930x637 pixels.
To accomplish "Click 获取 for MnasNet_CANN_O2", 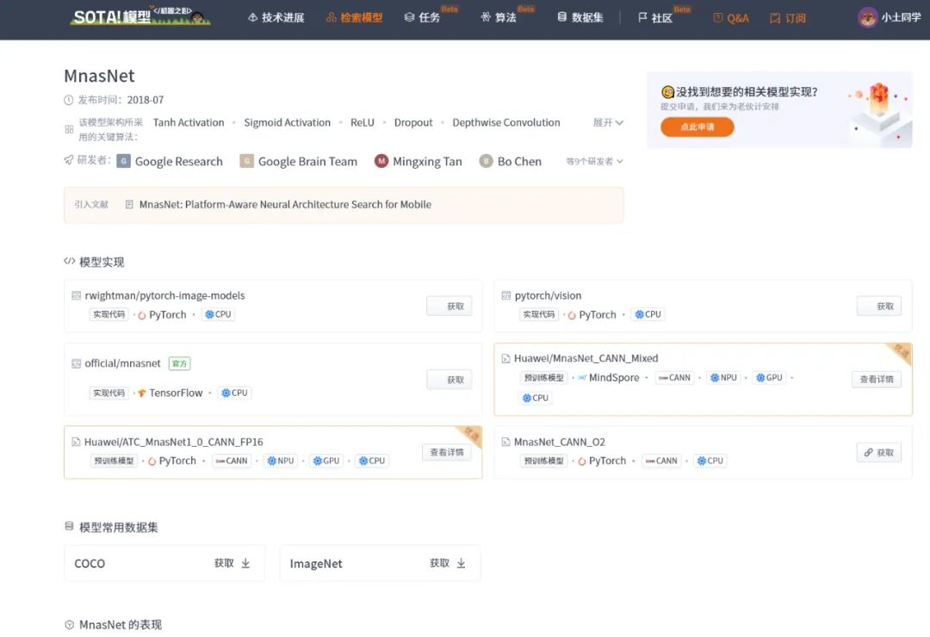I will 879,453.
